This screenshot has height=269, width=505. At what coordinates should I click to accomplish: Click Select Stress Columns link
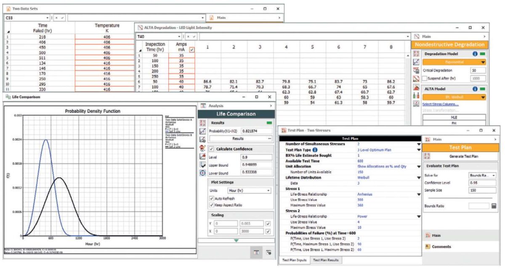point(441,104)
